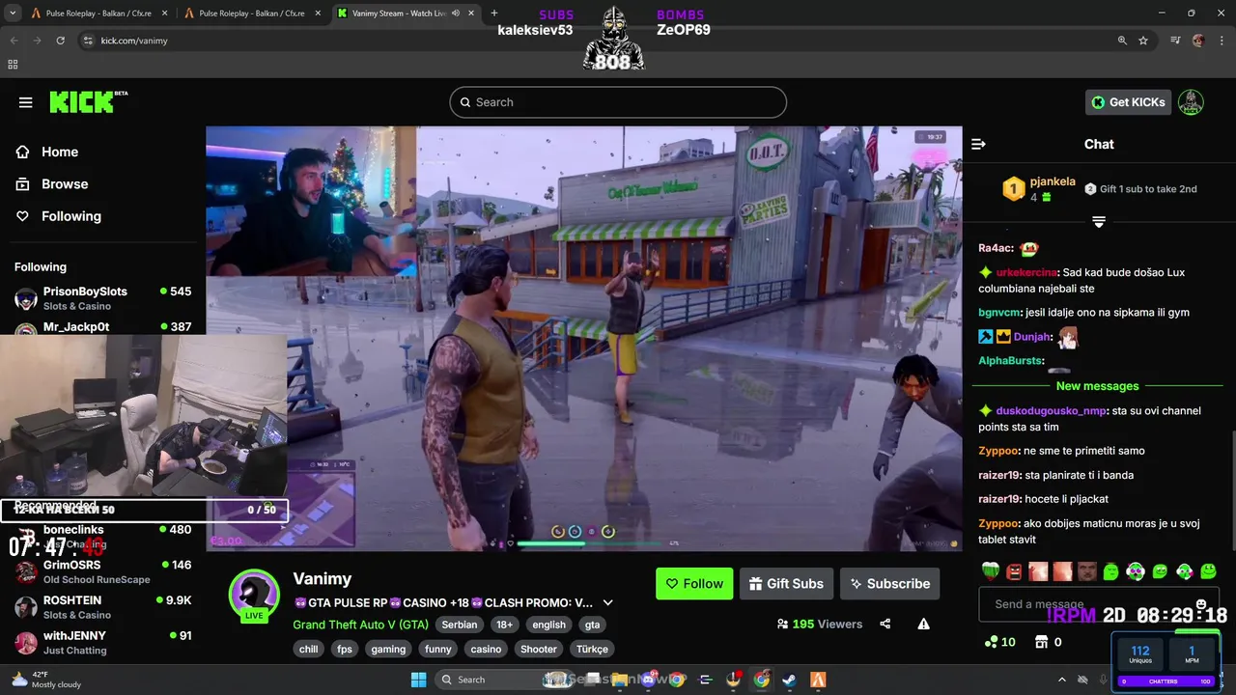This screenshot has width=1236, height=695.
Task: Report the stream via warning triangle
Action: click(923, 624)
